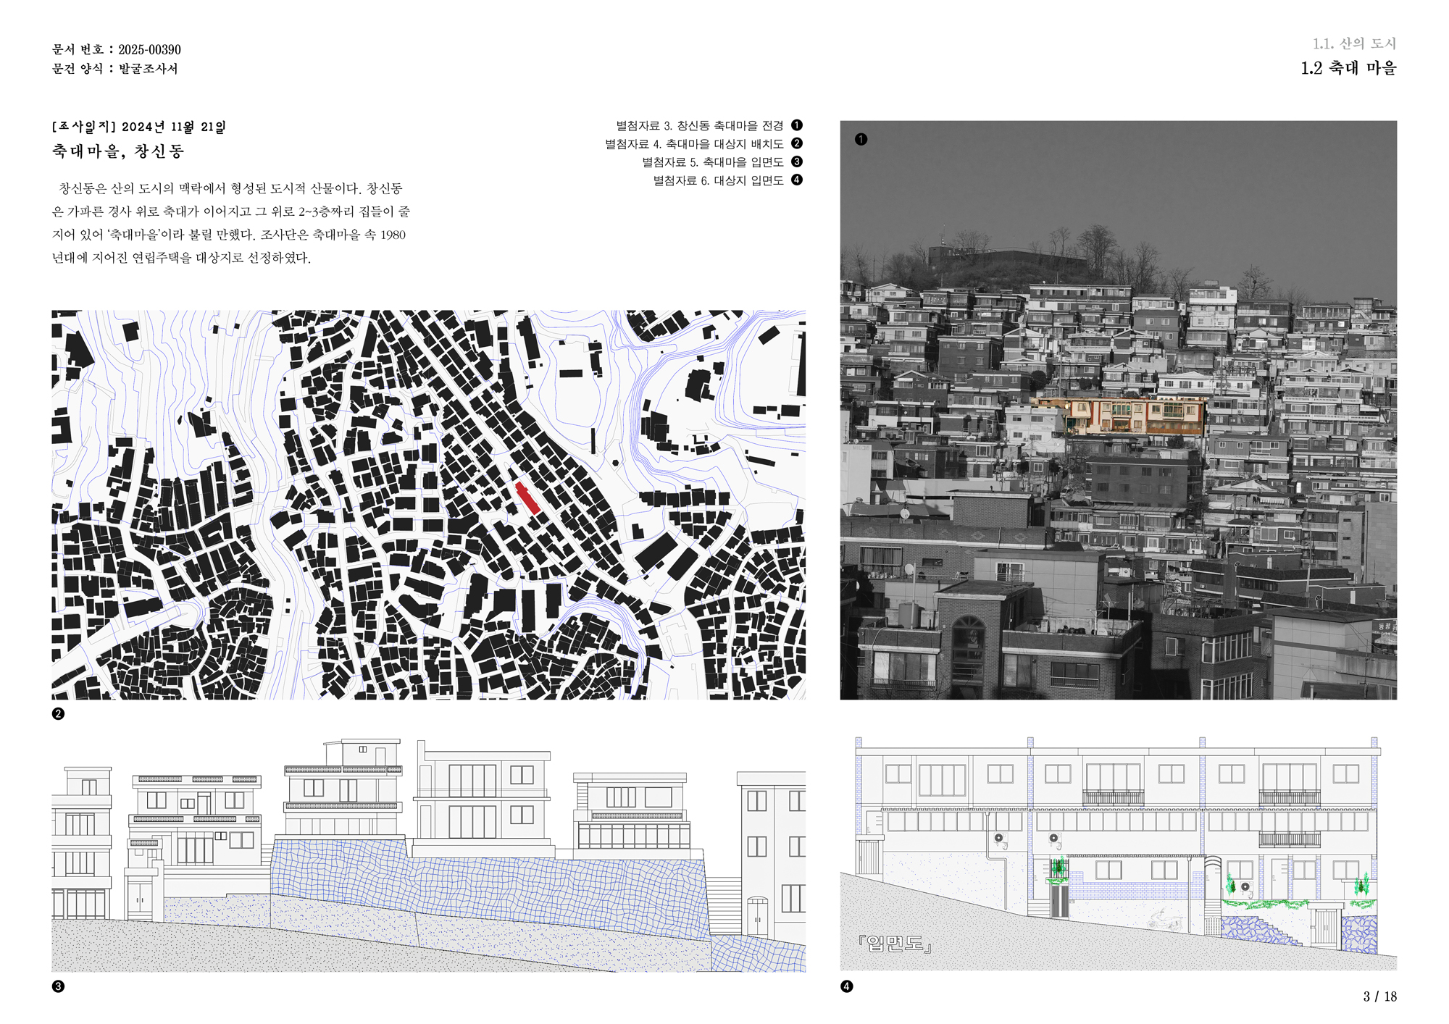Click the circled 4 marker below site elevation
The image size is (1449, 1024).
(846, 986)
